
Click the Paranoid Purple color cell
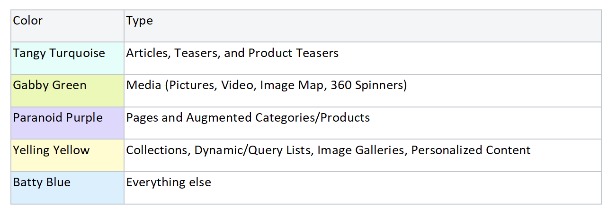(68, 123)
